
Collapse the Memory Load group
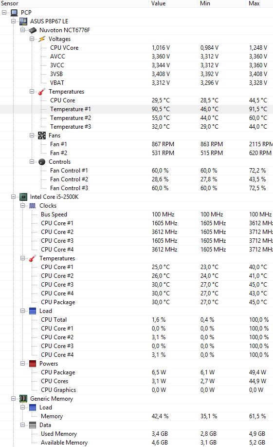22,408
